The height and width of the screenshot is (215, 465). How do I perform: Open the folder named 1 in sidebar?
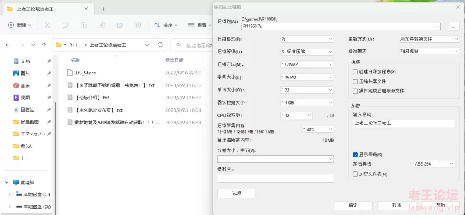[x=22, y=159]
